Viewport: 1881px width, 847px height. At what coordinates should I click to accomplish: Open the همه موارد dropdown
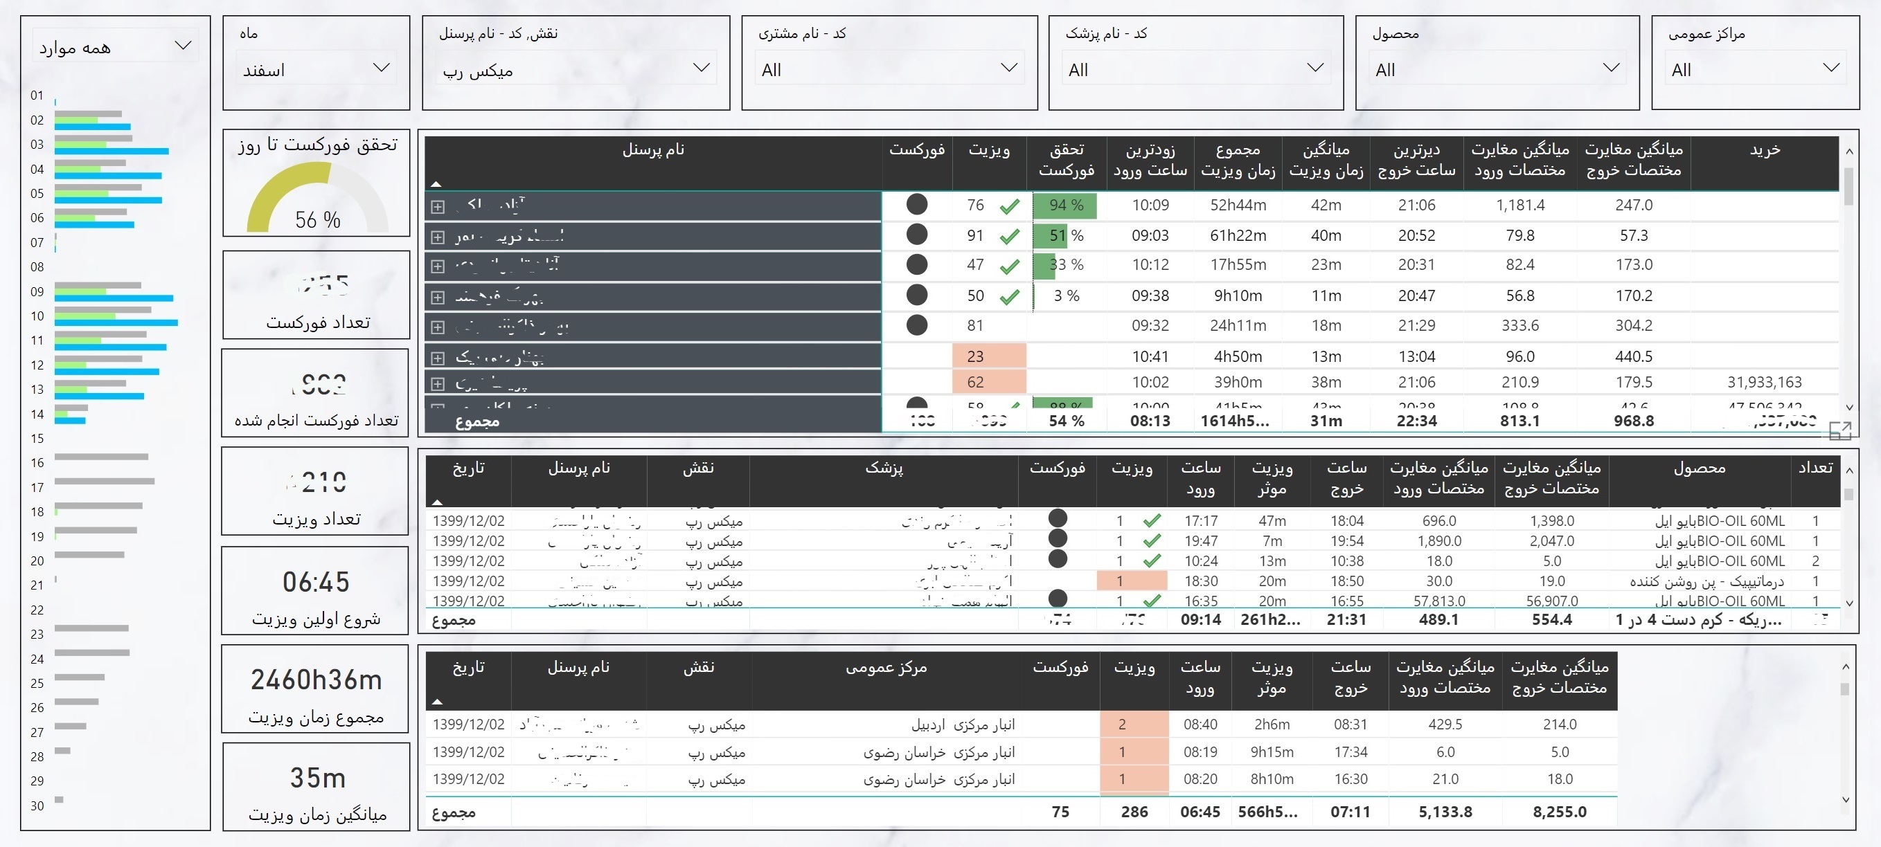(x=184, y=46)
